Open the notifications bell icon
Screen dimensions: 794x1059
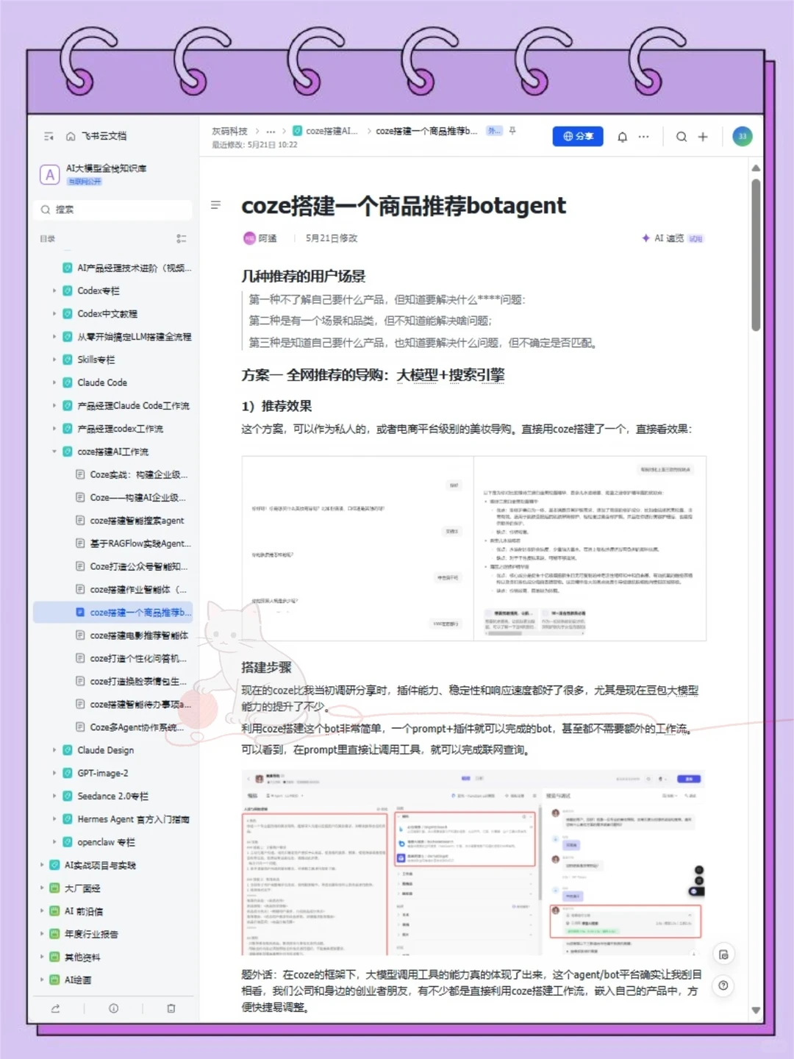(x=622, y=137)
